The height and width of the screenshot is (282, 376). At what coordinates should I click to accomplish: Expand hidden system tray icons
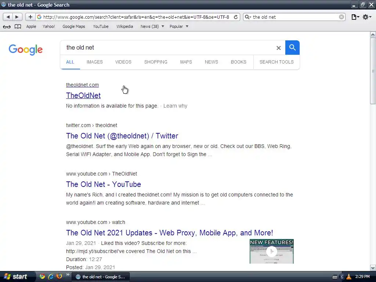(342, 277)
